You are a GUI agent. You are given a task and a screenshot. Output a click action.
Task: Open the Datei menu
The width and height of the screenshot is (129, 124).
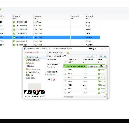50,53
